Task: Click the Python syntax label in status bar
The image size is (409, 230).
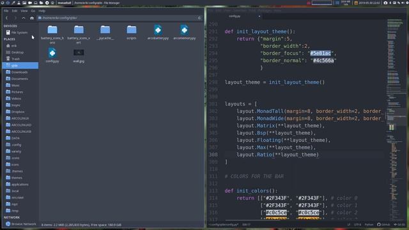Action: coord(369,224)
